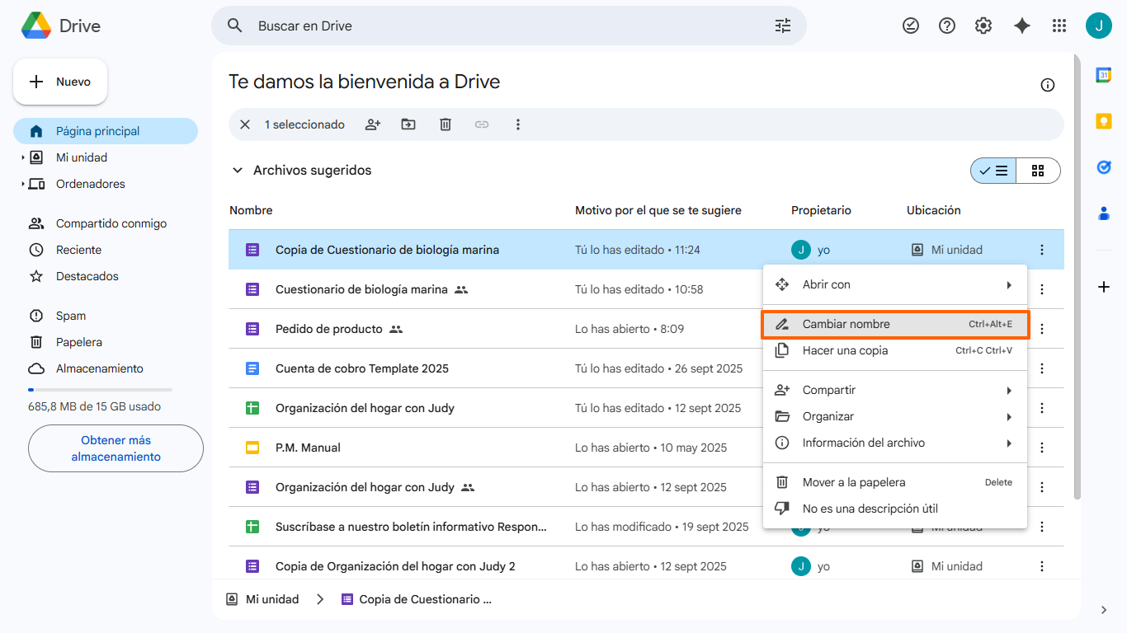Click the Nuevo button

coord(60,82)
